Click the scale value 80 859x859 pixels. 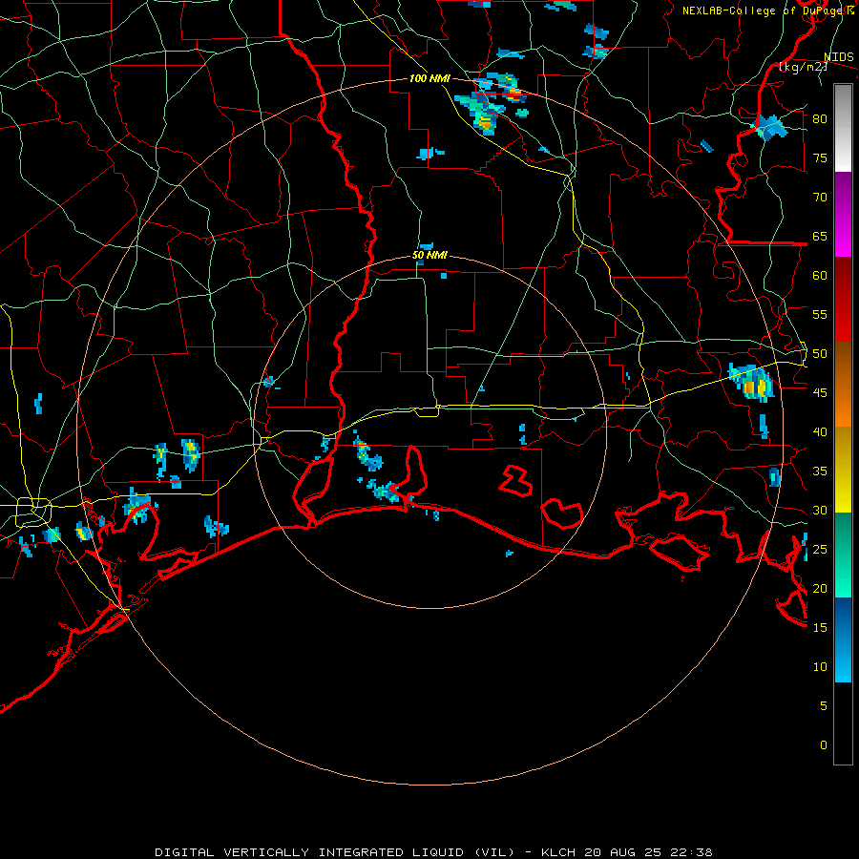click(x=820, y=119)
